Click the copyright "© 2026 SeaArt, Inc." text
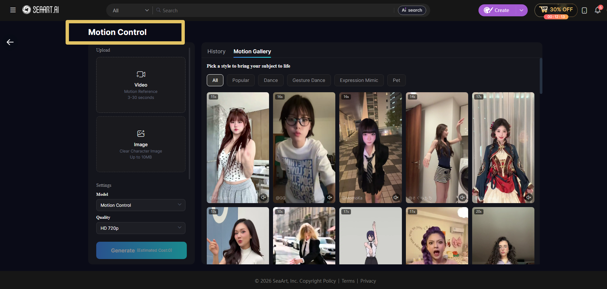Image resolution: width=607 pixels, height=289 pixels. pyautogui.click(x=276, y=281)
